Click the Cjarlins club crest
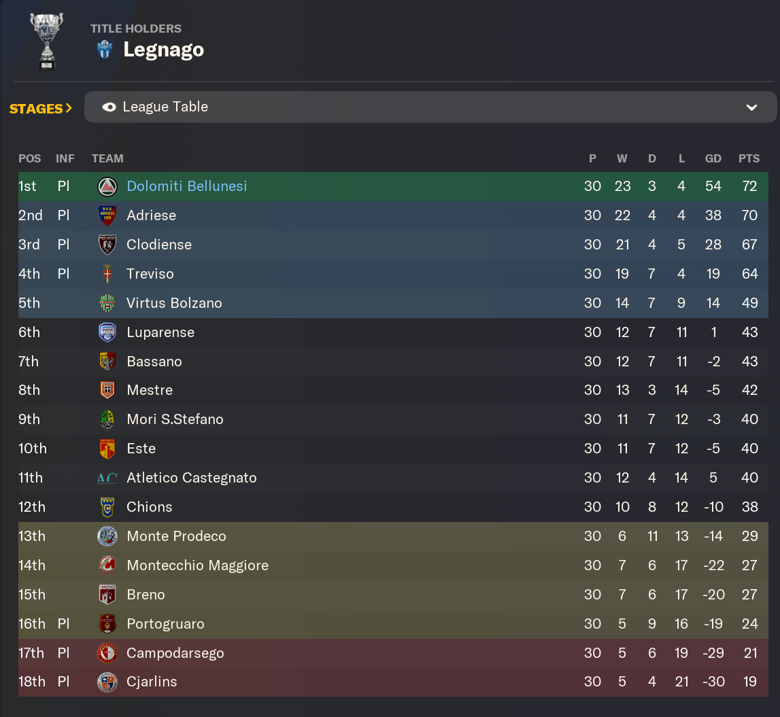780x717 pixels. 107,682
